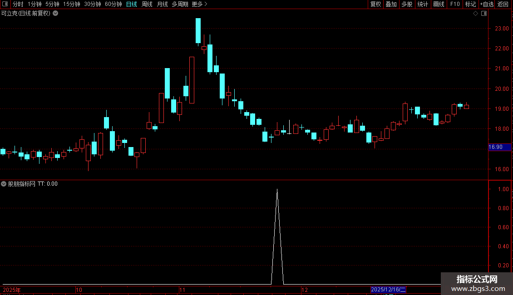Switch to the 周线 weekly chart
Image resolution: width=513 pixels, height=295 pixels.
pyautogui.click(x=147, y=4)
